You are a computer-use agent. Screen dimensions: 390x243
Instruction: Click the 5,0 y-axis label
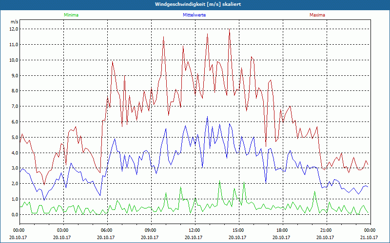15,137
